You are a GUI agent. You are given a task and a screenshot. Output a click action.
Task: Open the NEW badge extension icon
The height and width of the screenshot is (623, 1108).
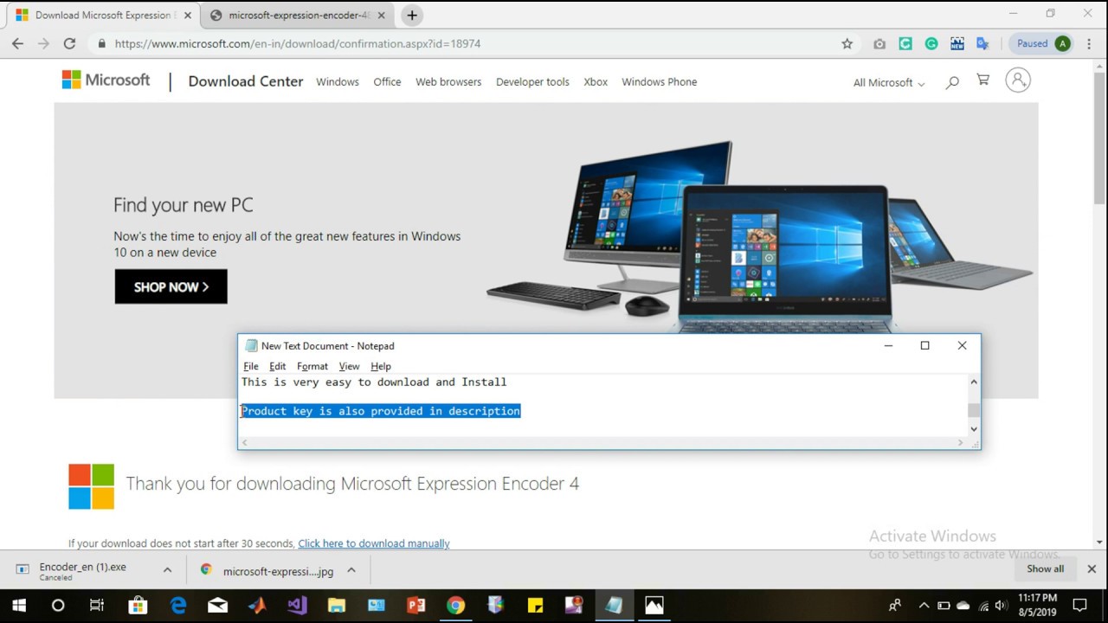pyautogui.click(x=957, y=43)
